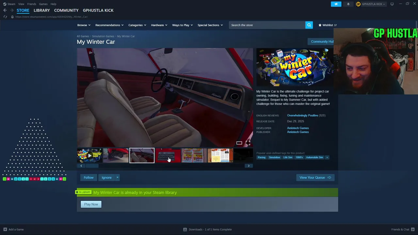Expand the Browse dropdown
The width and height of the screenshot is (418, 235).
click(x=84, y=25)
